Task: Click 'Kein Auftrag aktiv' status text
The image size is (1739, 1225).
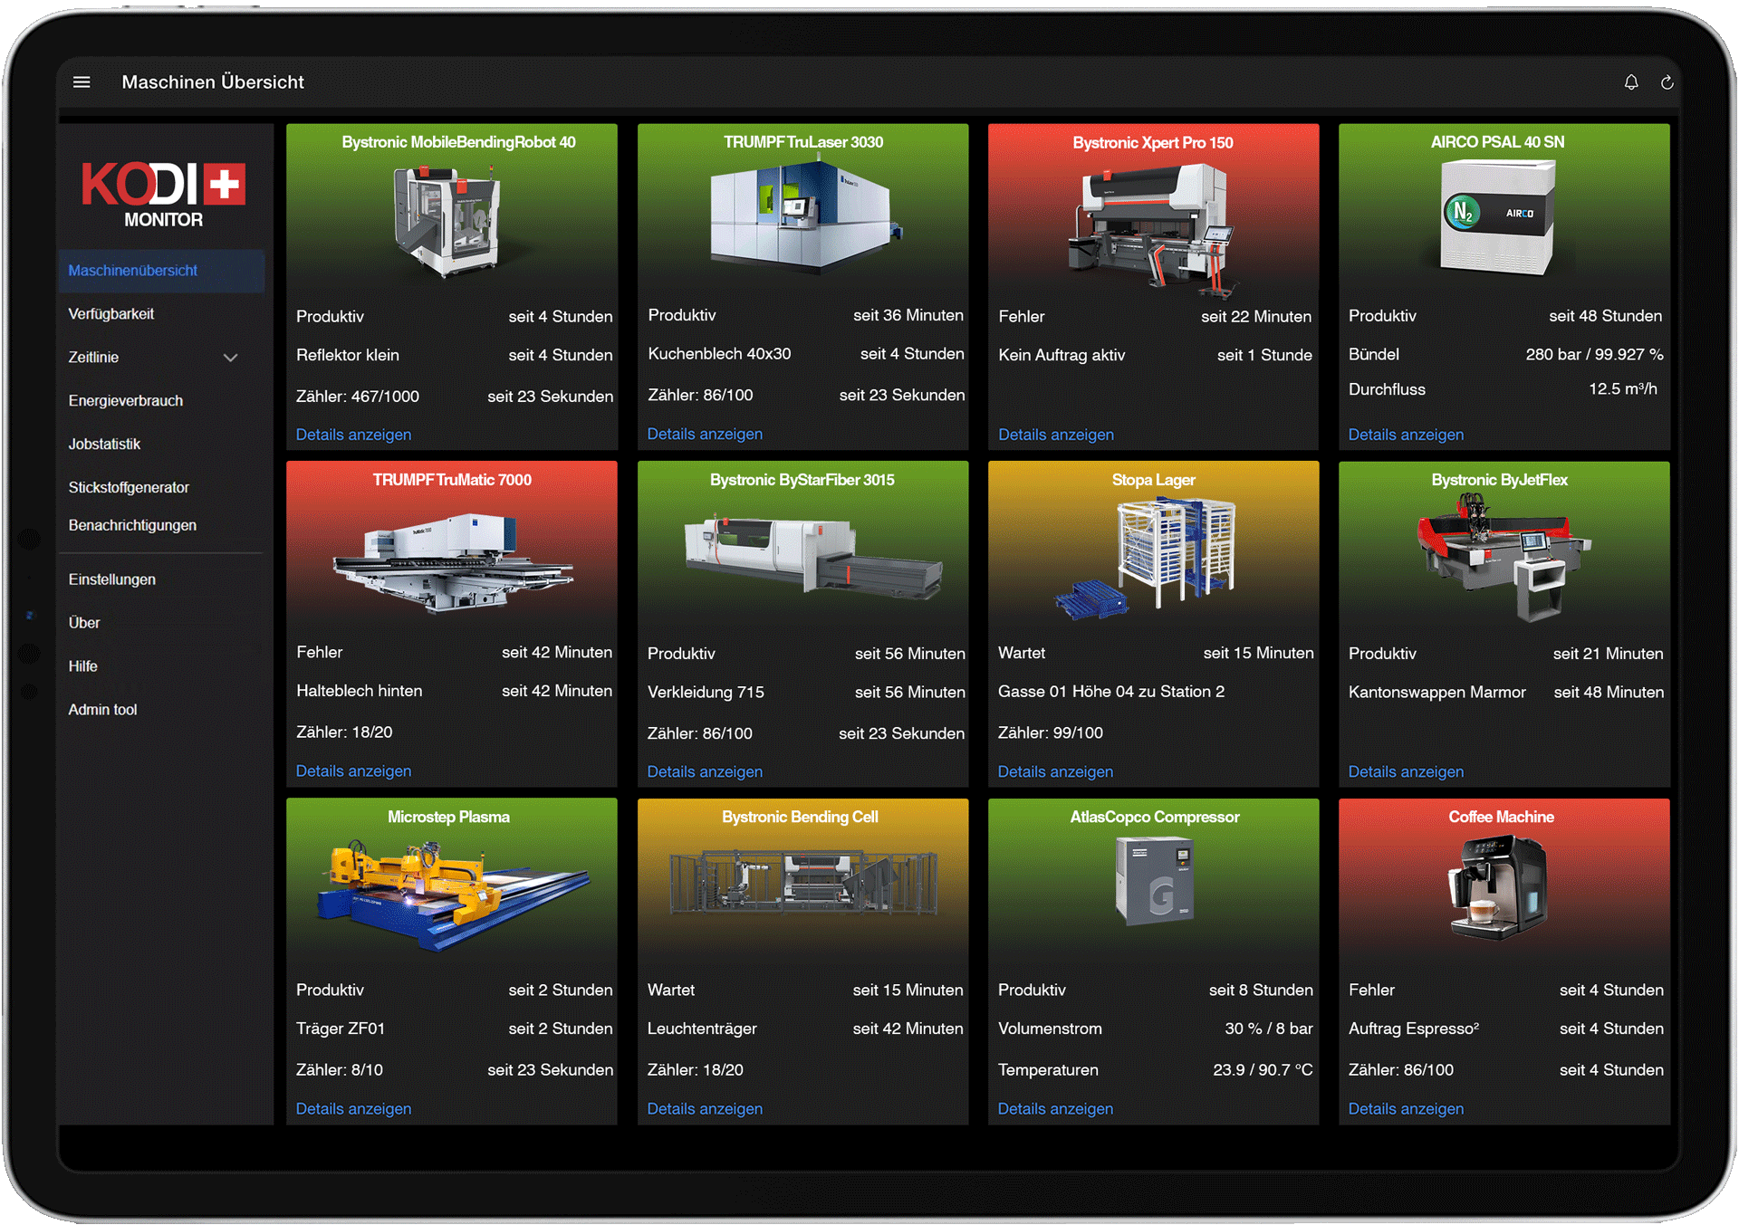Action: tap(1062, 355)
